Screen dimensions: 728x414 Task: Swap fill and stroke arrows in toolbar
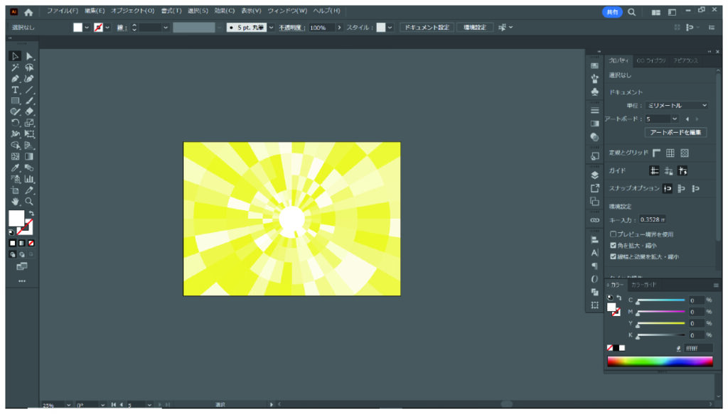31,213
